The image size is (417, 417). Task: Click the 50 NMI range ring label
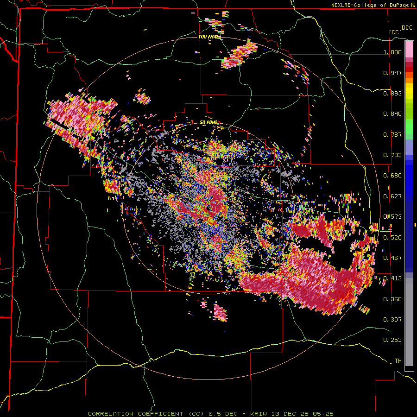(209, 123)
